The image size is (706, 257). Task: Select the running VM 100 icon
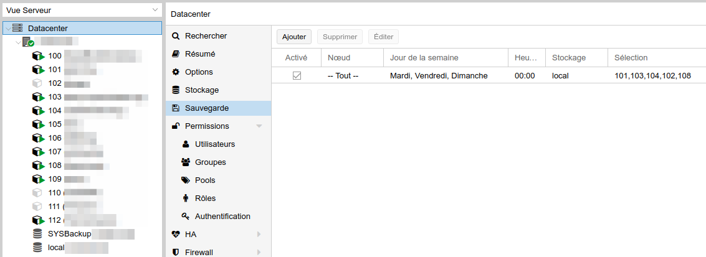point(38,56)
